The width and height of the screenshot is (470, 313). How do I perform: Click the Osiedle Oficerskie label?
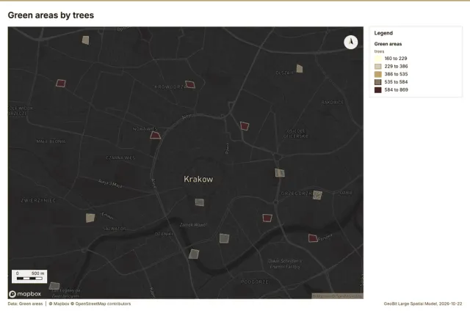(296, 133)
